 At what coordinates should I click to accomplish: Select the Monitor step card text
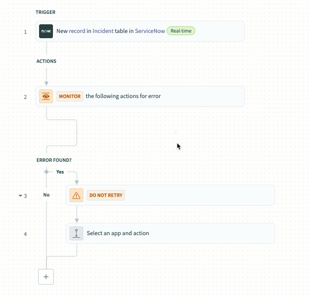click(x=123, y=96)
